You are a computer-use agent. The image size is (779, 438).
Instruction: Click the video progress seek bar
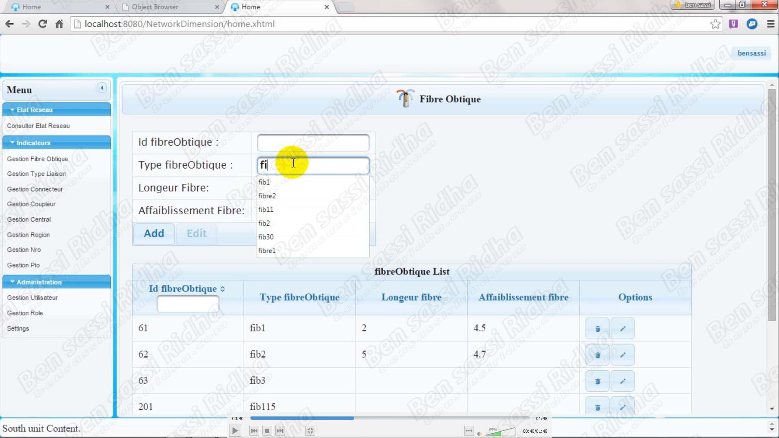[x=389, y=418]
